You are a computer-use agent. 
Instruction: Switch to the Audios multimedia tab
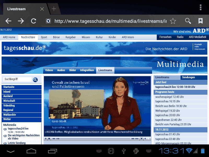(61, 70)
